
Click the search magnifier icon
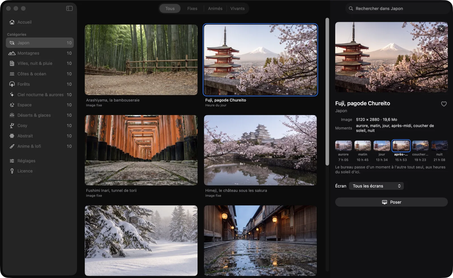(351, 8)
